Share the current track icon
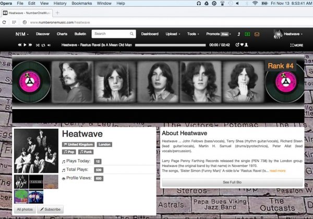The width and height of the screenshot is (313, 219). click(237, 45)
